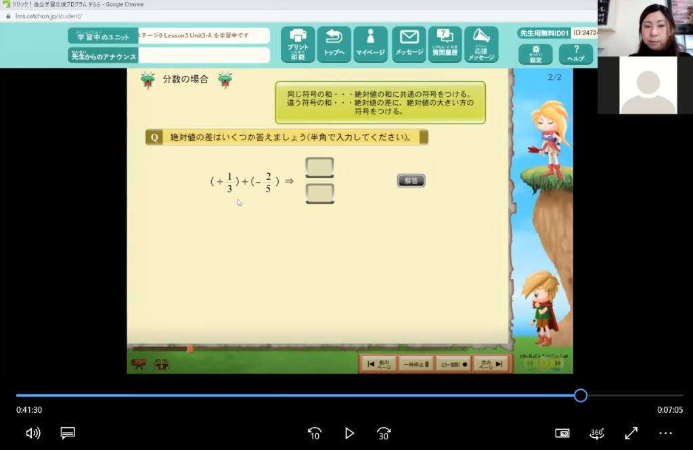Image resolution: width=693 pixels, height=450 pixels.
Task: Pause lesson with 一時停止 button
Action: [x=416, y=364]
